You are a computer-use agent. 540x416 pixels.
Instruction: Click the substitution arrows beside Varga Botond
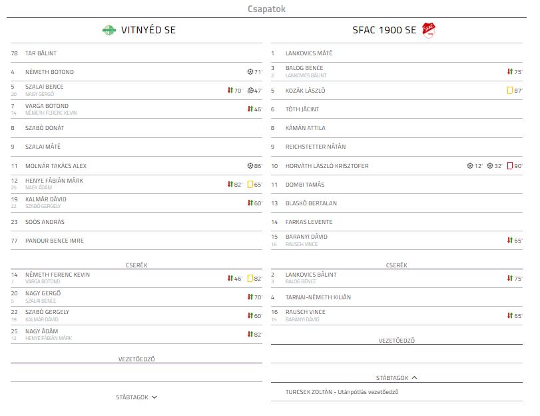(250, 109)
